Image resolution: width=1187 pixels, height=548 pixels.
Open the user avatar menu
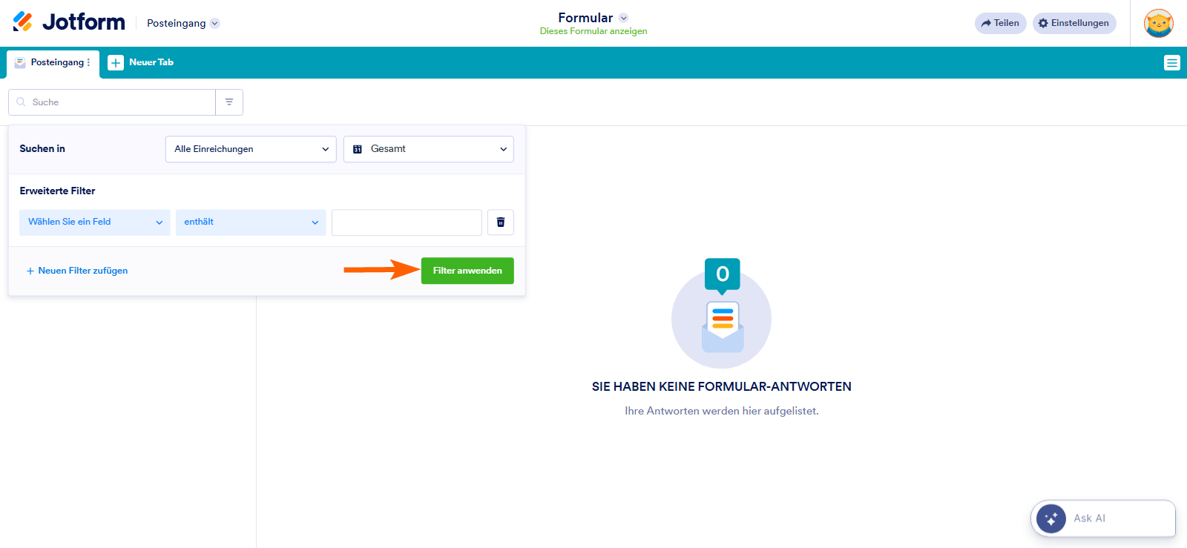[x=1158, y=23]
